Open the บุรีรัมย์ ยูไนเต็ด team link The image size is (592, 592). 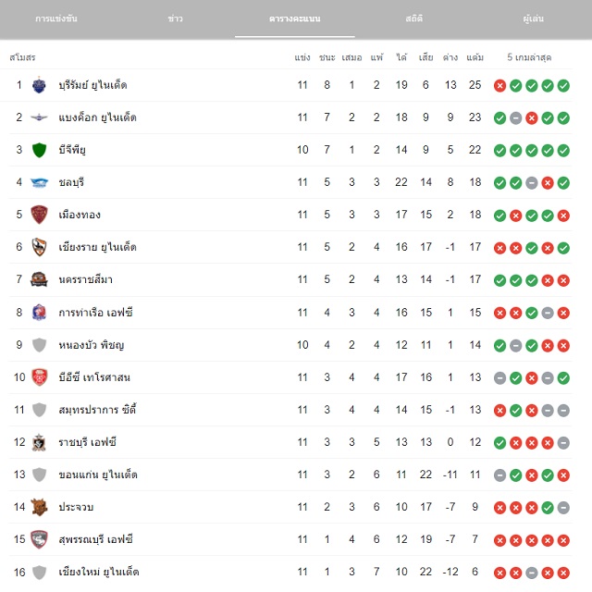point(92,85)
